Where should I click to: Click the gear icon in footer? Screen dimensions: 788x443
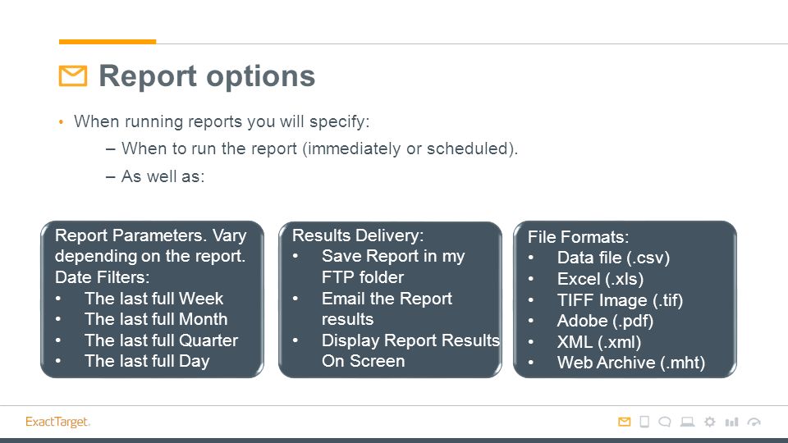(709, 422)
